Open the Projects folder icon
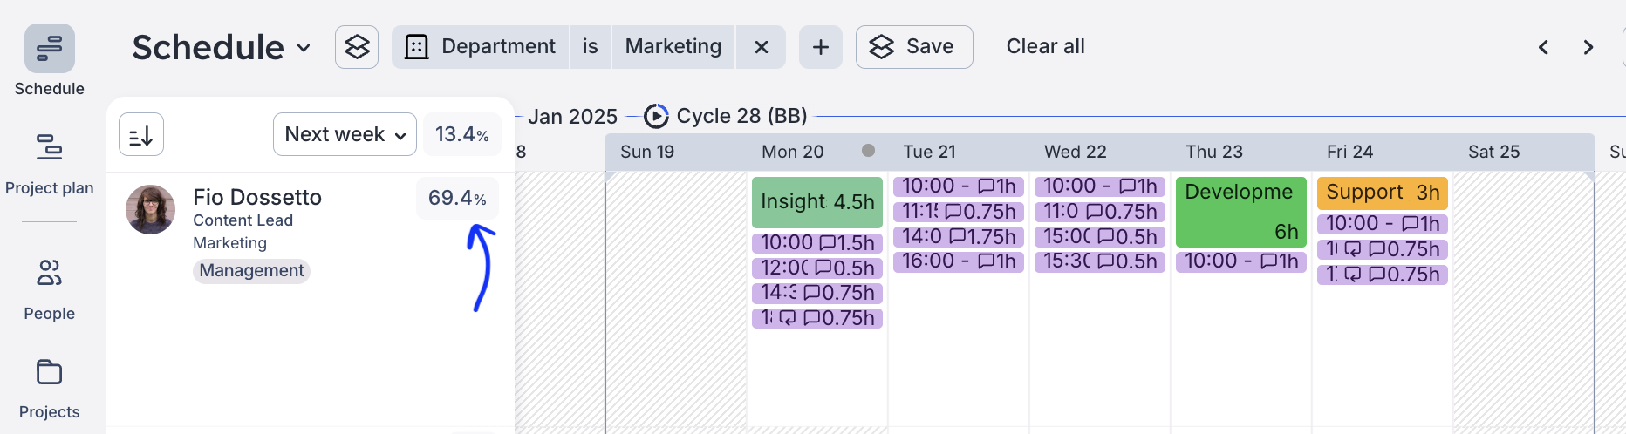This screenshot has width=1626, height=434. pyautogui.click(x=49, y=373)
